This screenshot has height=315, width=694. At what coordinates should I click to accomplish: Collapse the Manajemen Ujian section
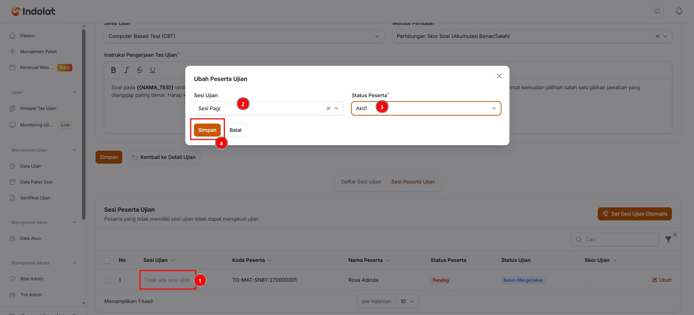tap(74, 150)
